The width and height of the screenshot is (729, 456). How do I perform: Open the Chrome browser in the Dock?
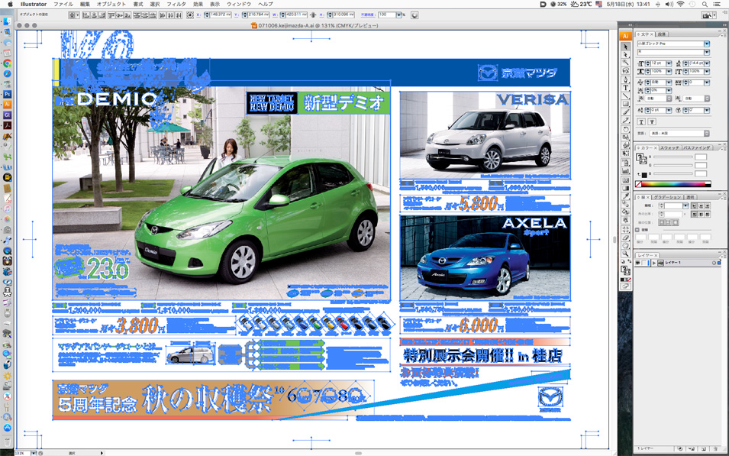(x=7, y=63)
